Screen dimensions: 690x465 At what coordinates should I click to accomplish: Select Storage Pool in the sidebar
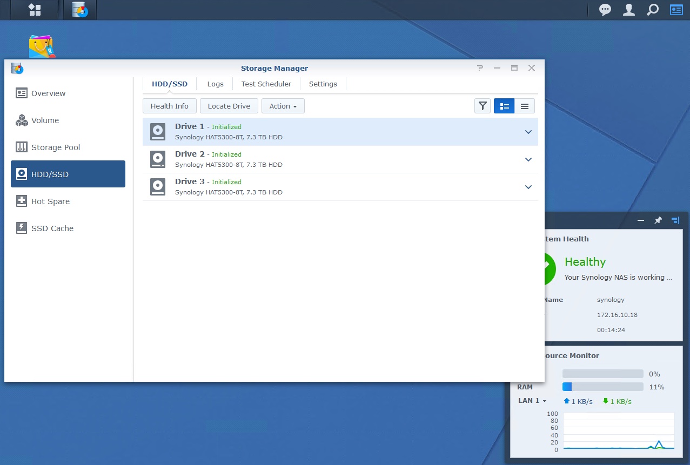click(x=55, y=147)
